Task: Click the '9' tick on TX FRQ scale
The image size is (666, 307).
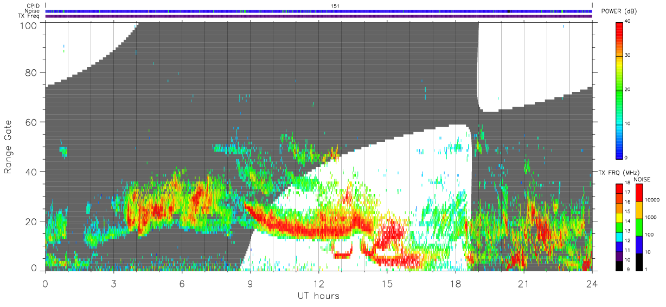Action: pyautogui.click(x=628, y=269)
